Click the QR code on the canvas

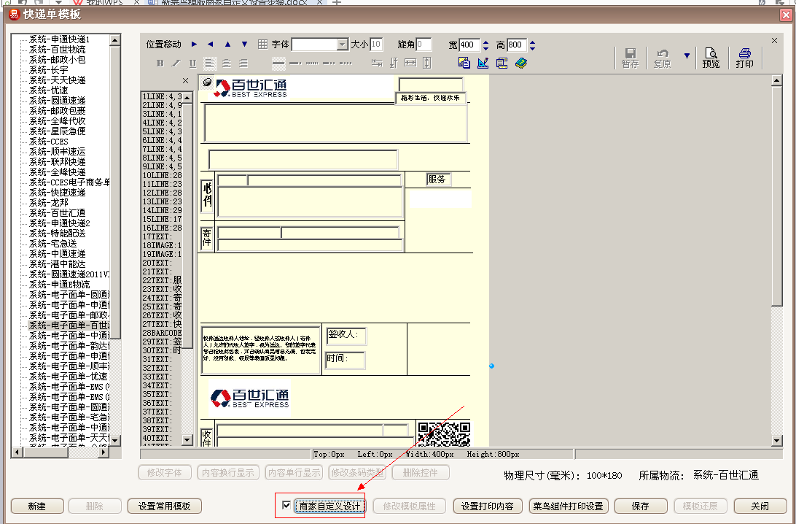444,434
